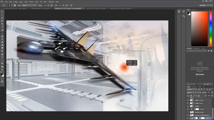214x120 pixels.
Task: Enable airbrush-style build-up icon
Action: (x=67, y=5)
